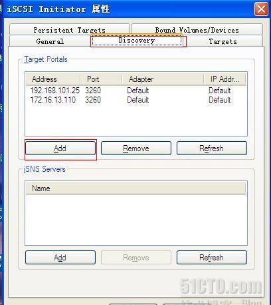
Task: Close the iSCSI Initiator dialog
Action: pyautogui.click(x=261, y=9)
